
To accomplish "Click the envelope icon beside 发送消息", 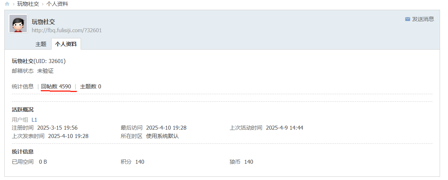I will pos(407,19).
